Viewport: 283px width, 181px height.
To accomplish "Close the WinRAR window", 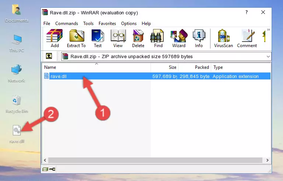I will [263, 12].
